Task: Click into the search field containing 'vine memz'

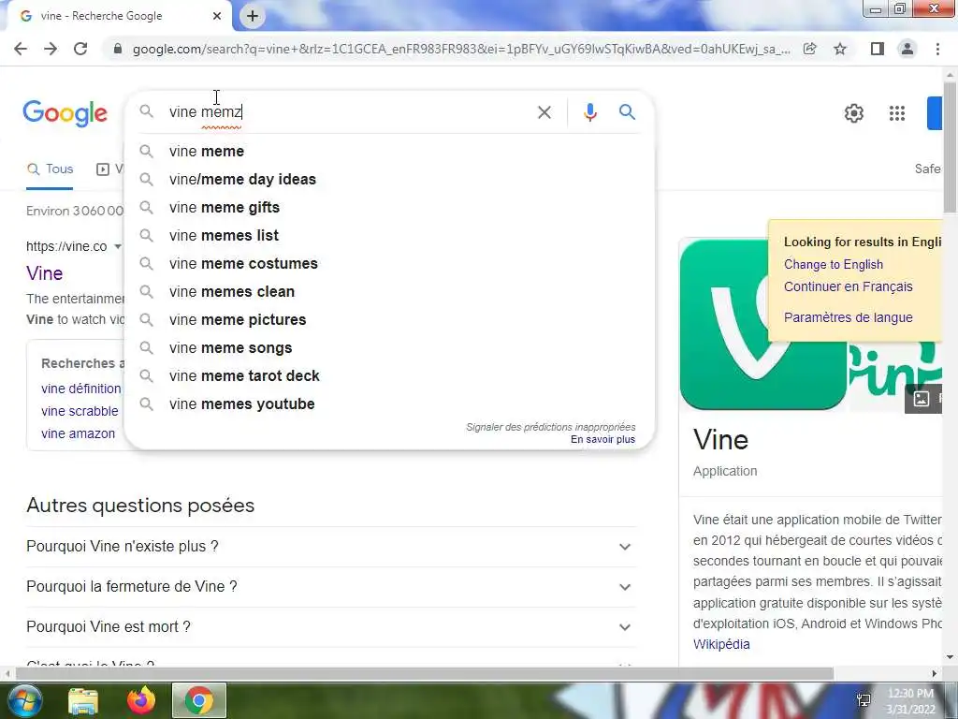Action: [x=348, y=112]
